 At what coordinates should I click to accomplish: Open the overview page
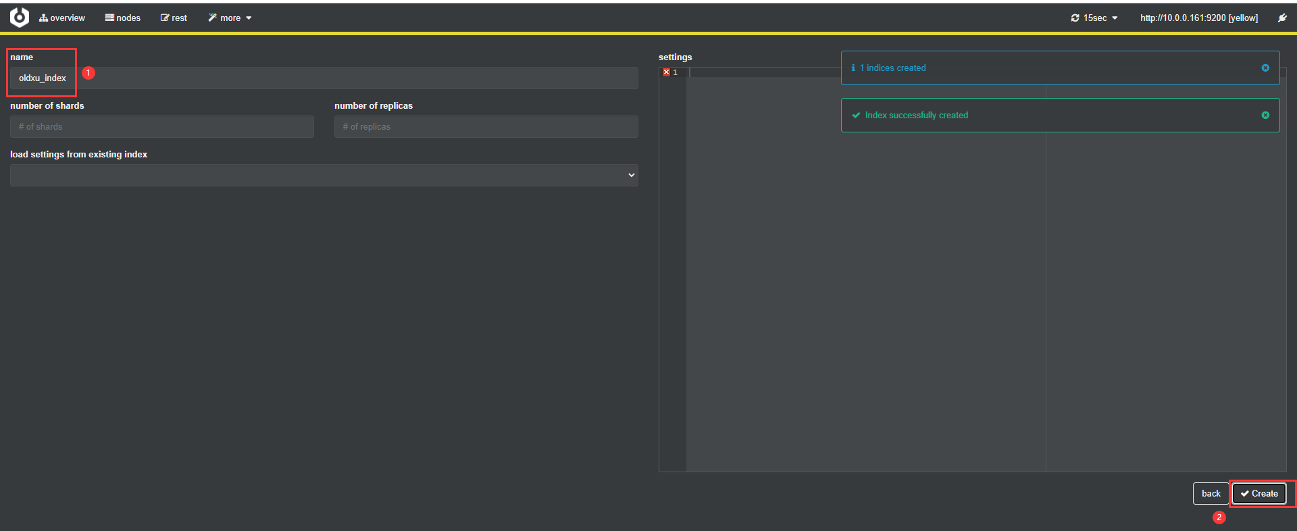[62, 18]
